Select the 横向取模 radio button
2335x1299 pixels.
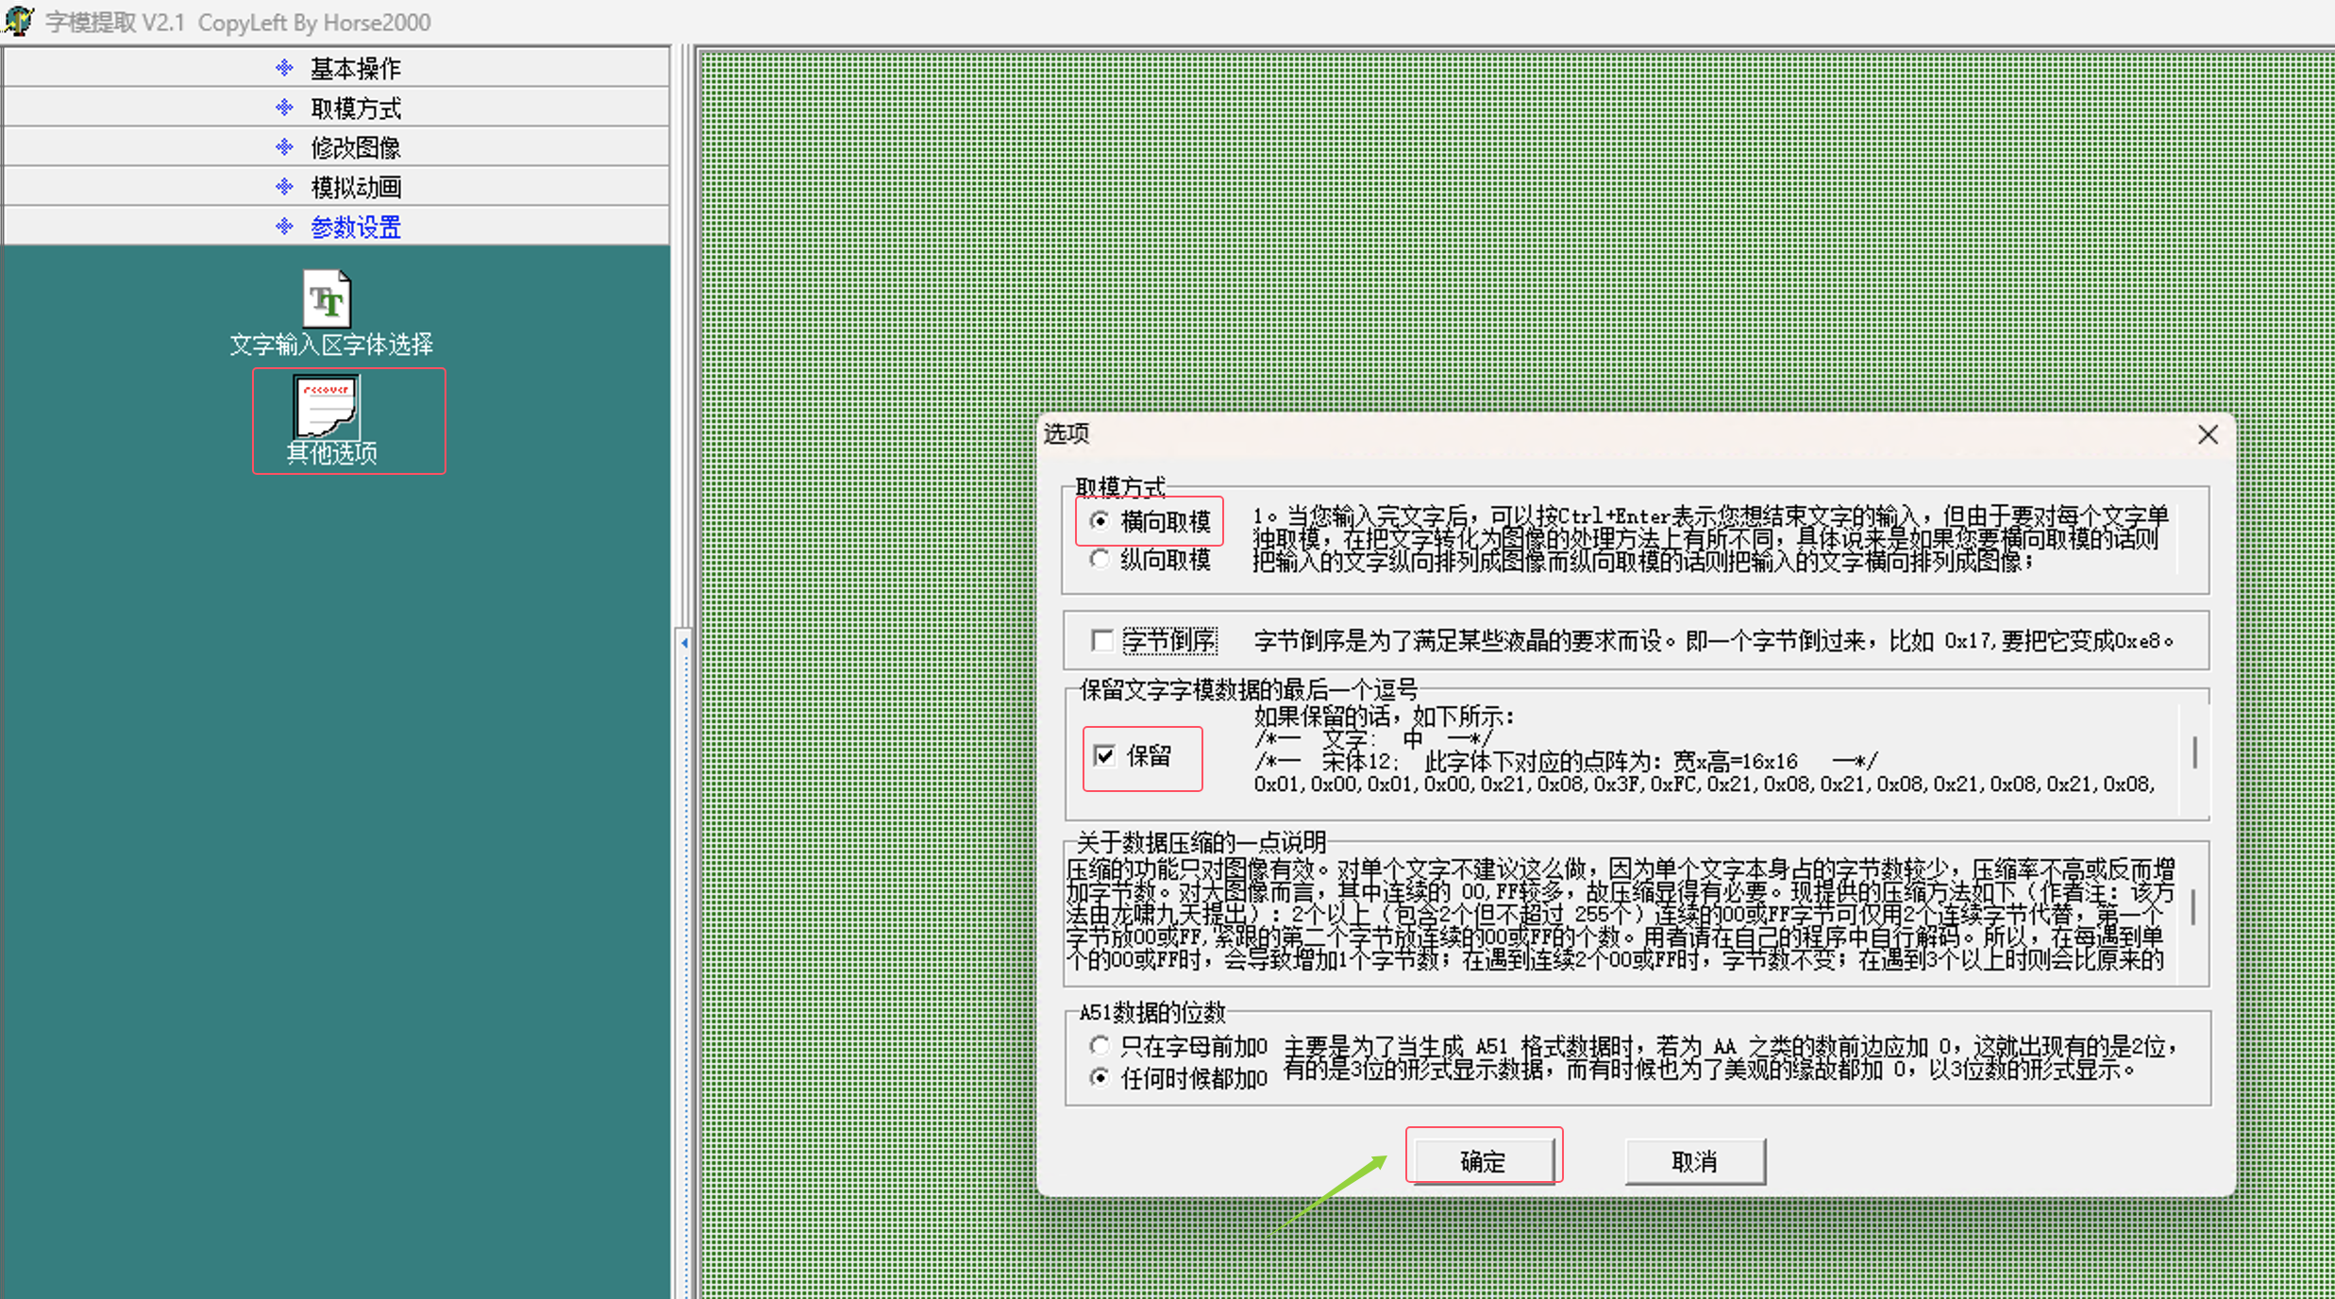pos(1100,521)
